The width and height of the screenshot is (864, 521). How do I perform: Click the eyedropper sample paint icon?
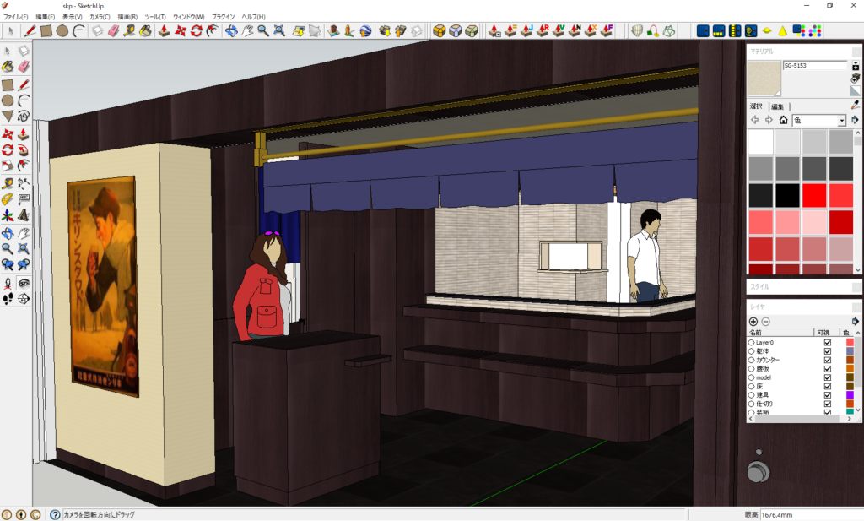click(x=856, y=105)
